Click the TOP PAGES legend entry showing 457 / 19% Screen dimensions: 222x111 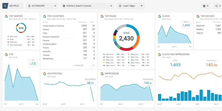(x=138, y=54)
